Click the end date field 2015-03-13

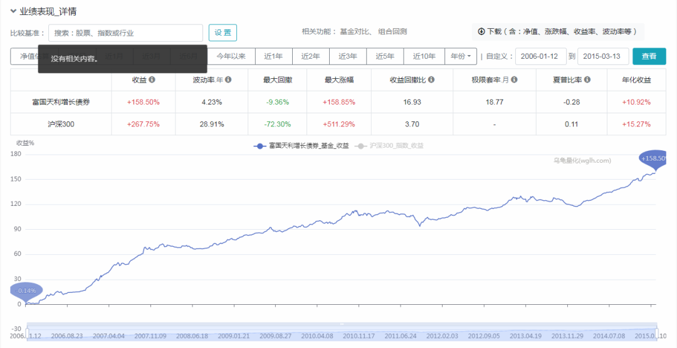pos(603,56)
